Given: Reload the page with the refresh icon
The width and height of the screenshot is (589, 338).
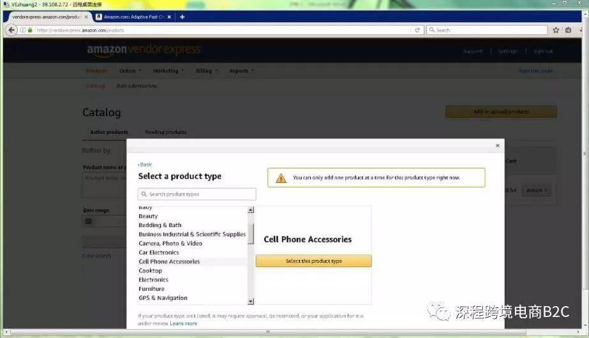Looking at the screenshot, I should coord(417,30).
